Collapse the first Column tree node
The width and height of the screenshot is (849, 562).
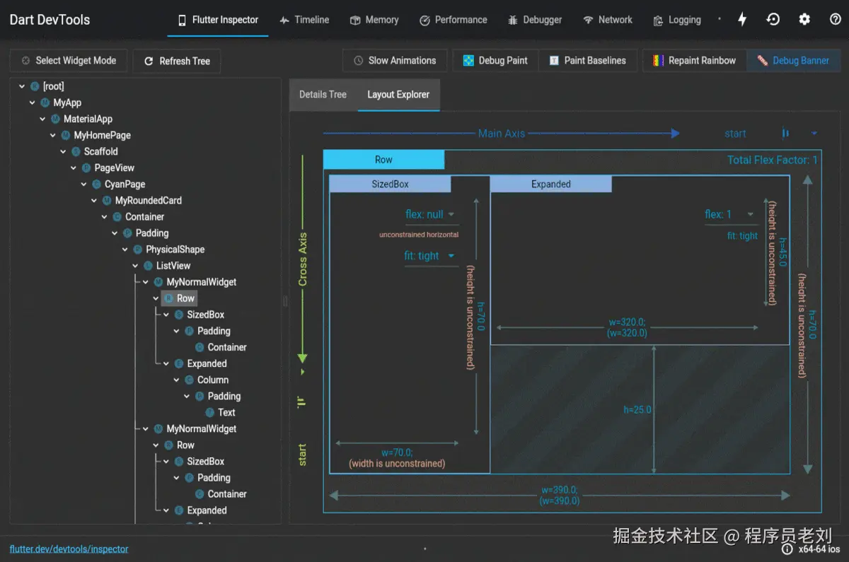pos(176,380)
